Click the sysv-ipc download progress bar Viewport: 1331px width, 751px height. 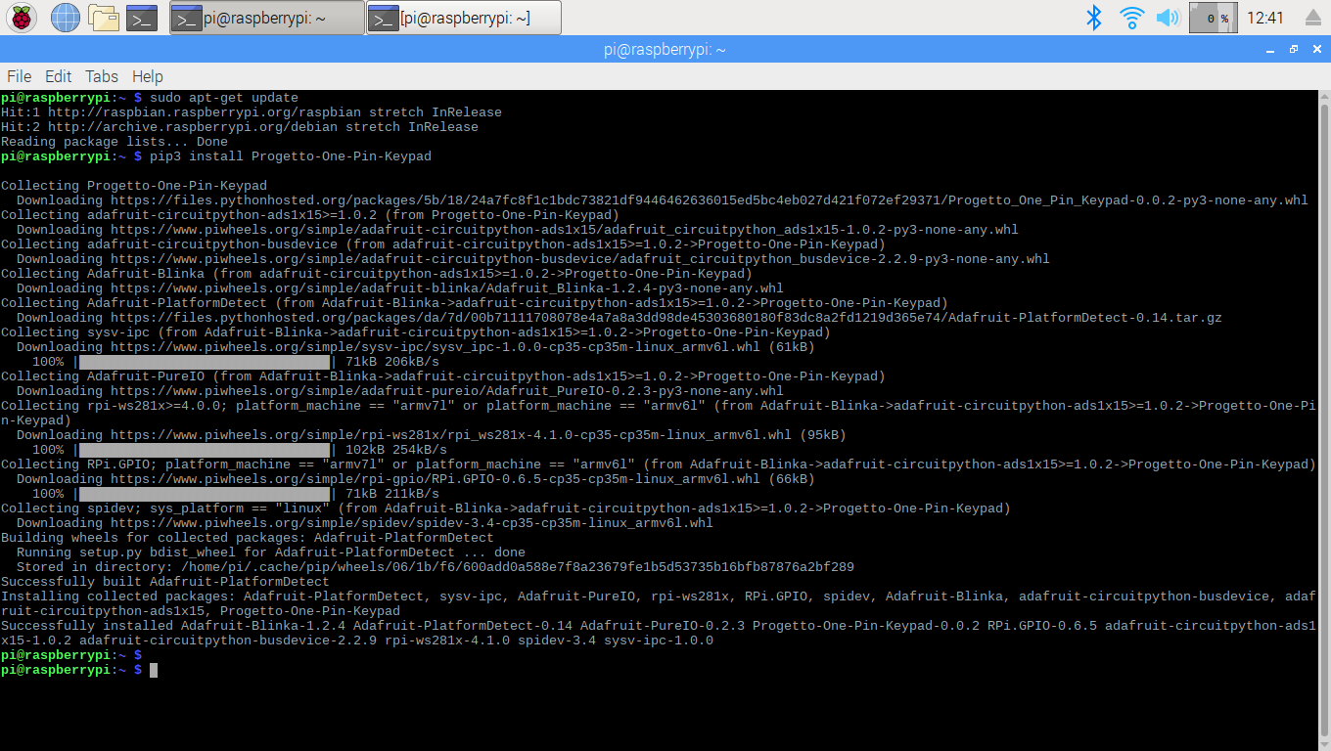coord(205,362)
